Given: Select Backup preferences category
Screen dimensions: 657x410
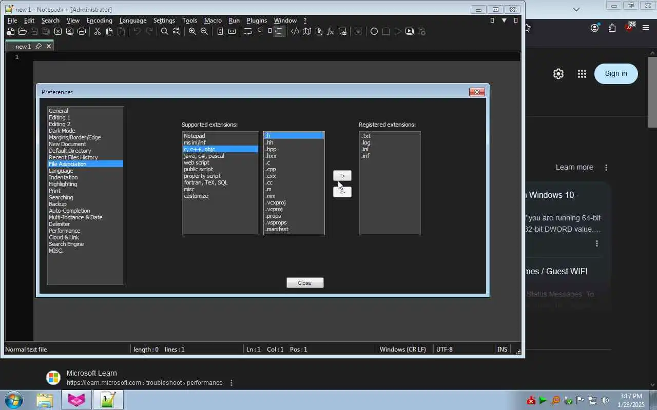Looking at the screenshot, I should pos(57,204).
